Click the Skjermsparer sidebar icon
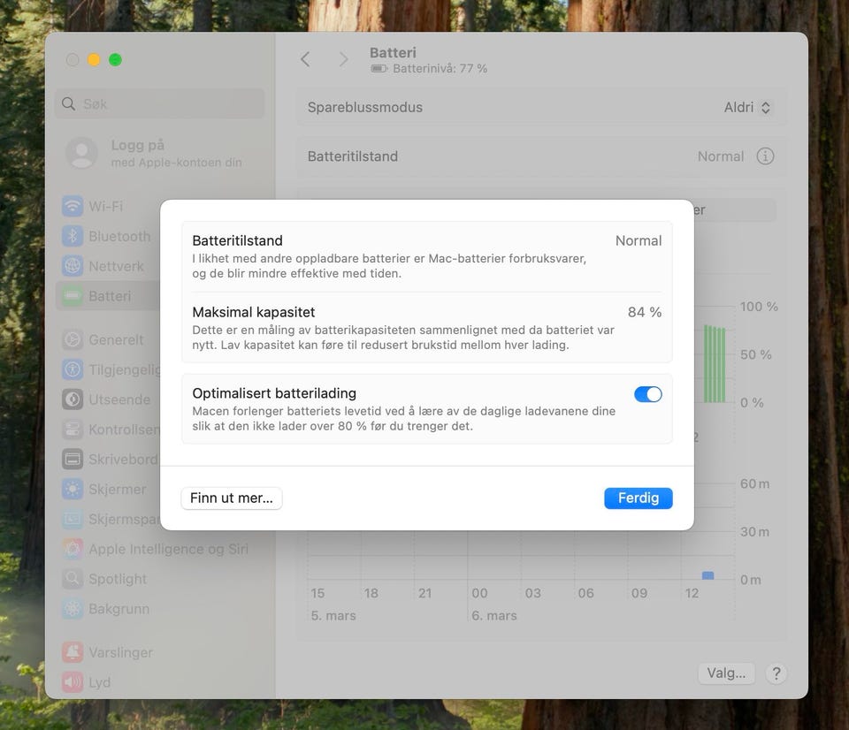The width and height of the screenshot is (849, 730). pos(73,519)
